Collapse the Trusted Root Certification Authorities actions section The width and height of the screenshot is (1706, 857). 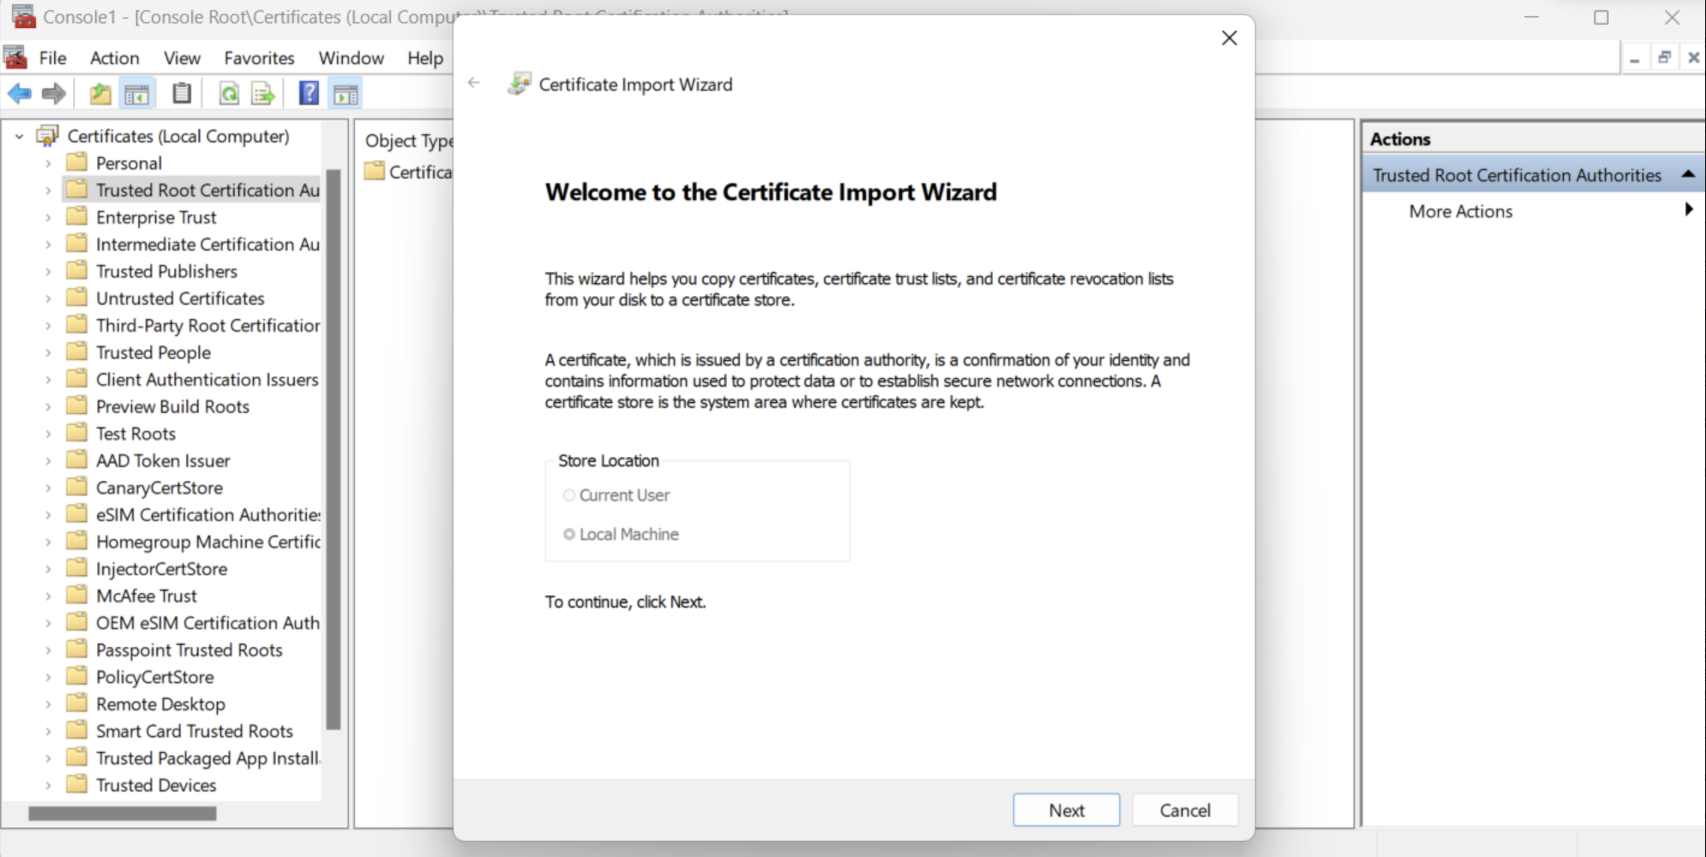[x=1688, y=175]
